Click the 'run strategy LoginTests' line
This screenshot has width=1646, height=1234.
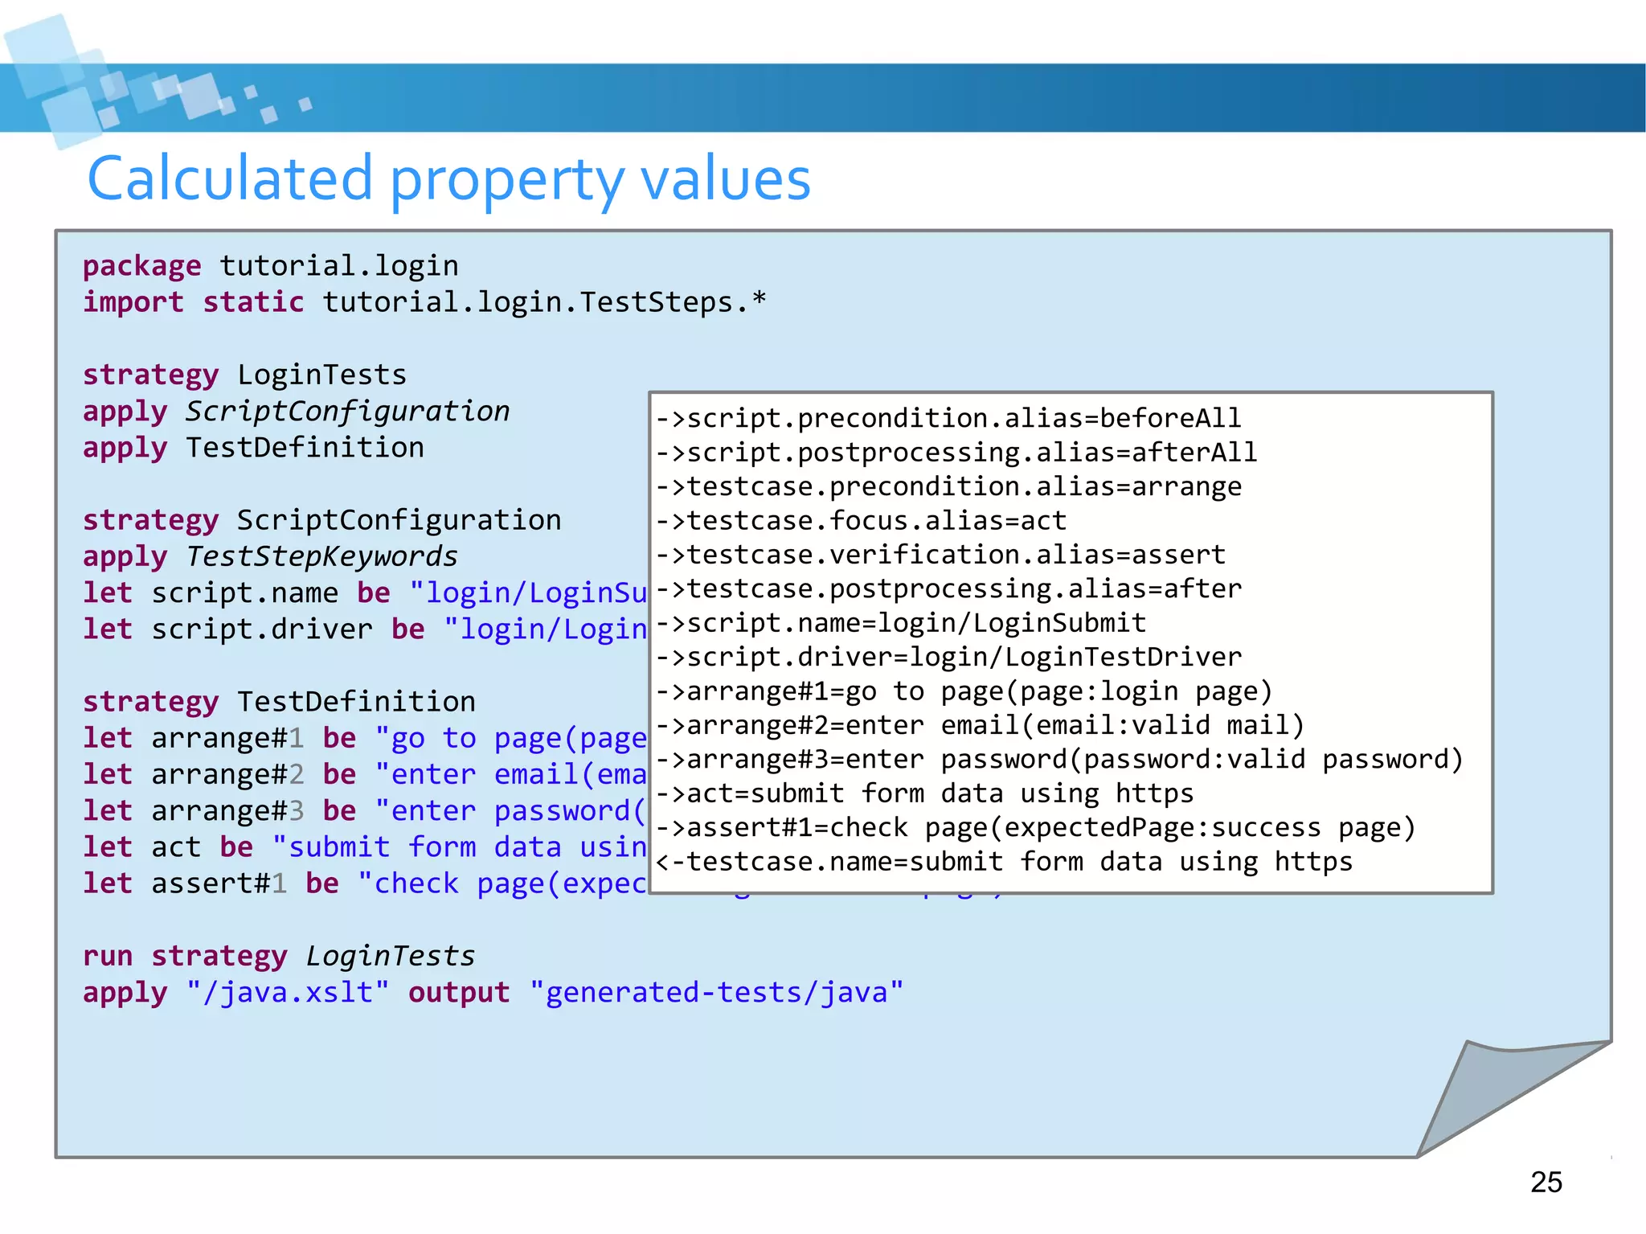(280, 956)
